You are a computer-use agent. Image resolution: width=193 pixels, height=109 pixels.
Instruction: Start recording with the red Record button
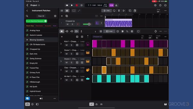(x=77, y=5)
